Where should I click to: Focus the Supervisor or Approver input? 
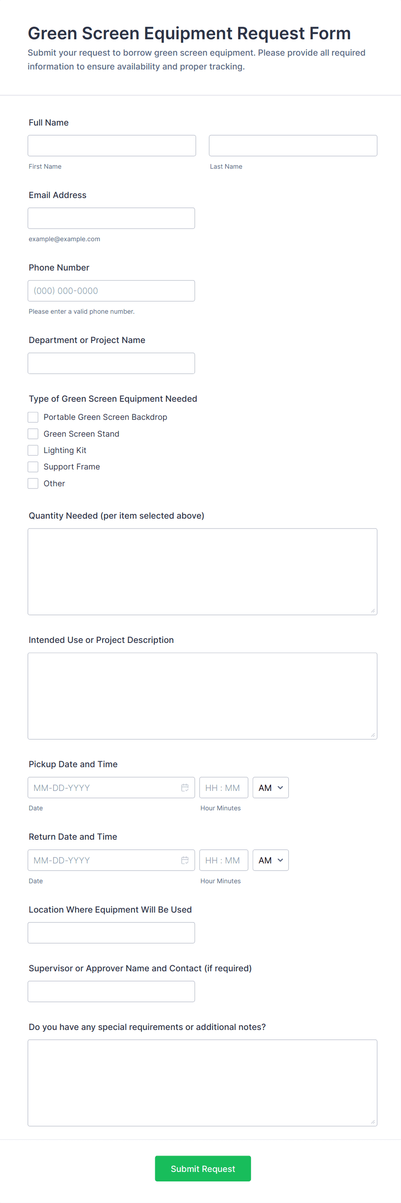[111, 991]
